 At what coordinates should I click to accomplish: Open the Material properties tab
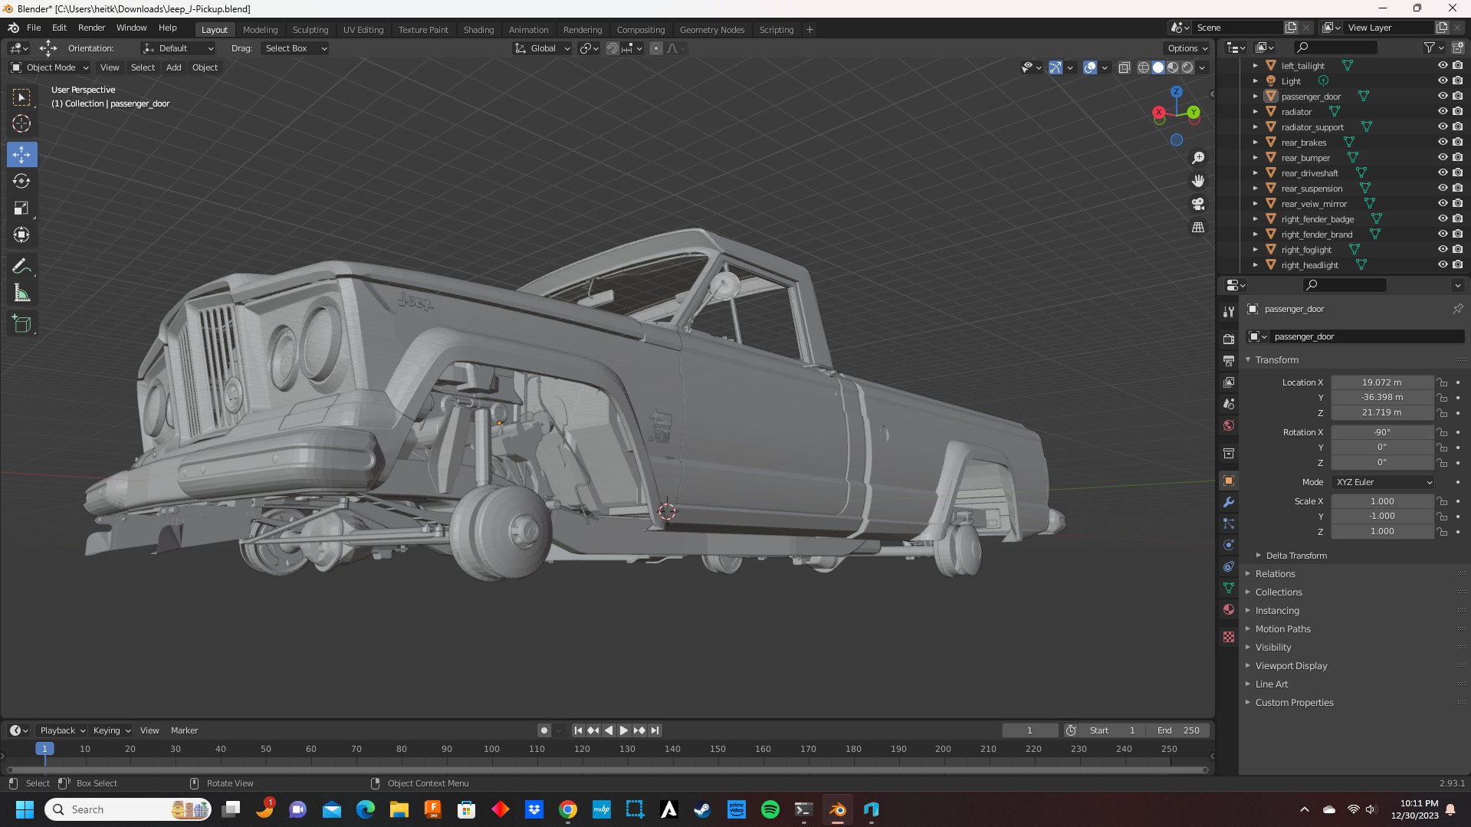tap(1229, 610)
